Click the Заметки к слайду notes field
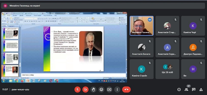The height and width of the screenshot is (95, 207). pos(73,75)
